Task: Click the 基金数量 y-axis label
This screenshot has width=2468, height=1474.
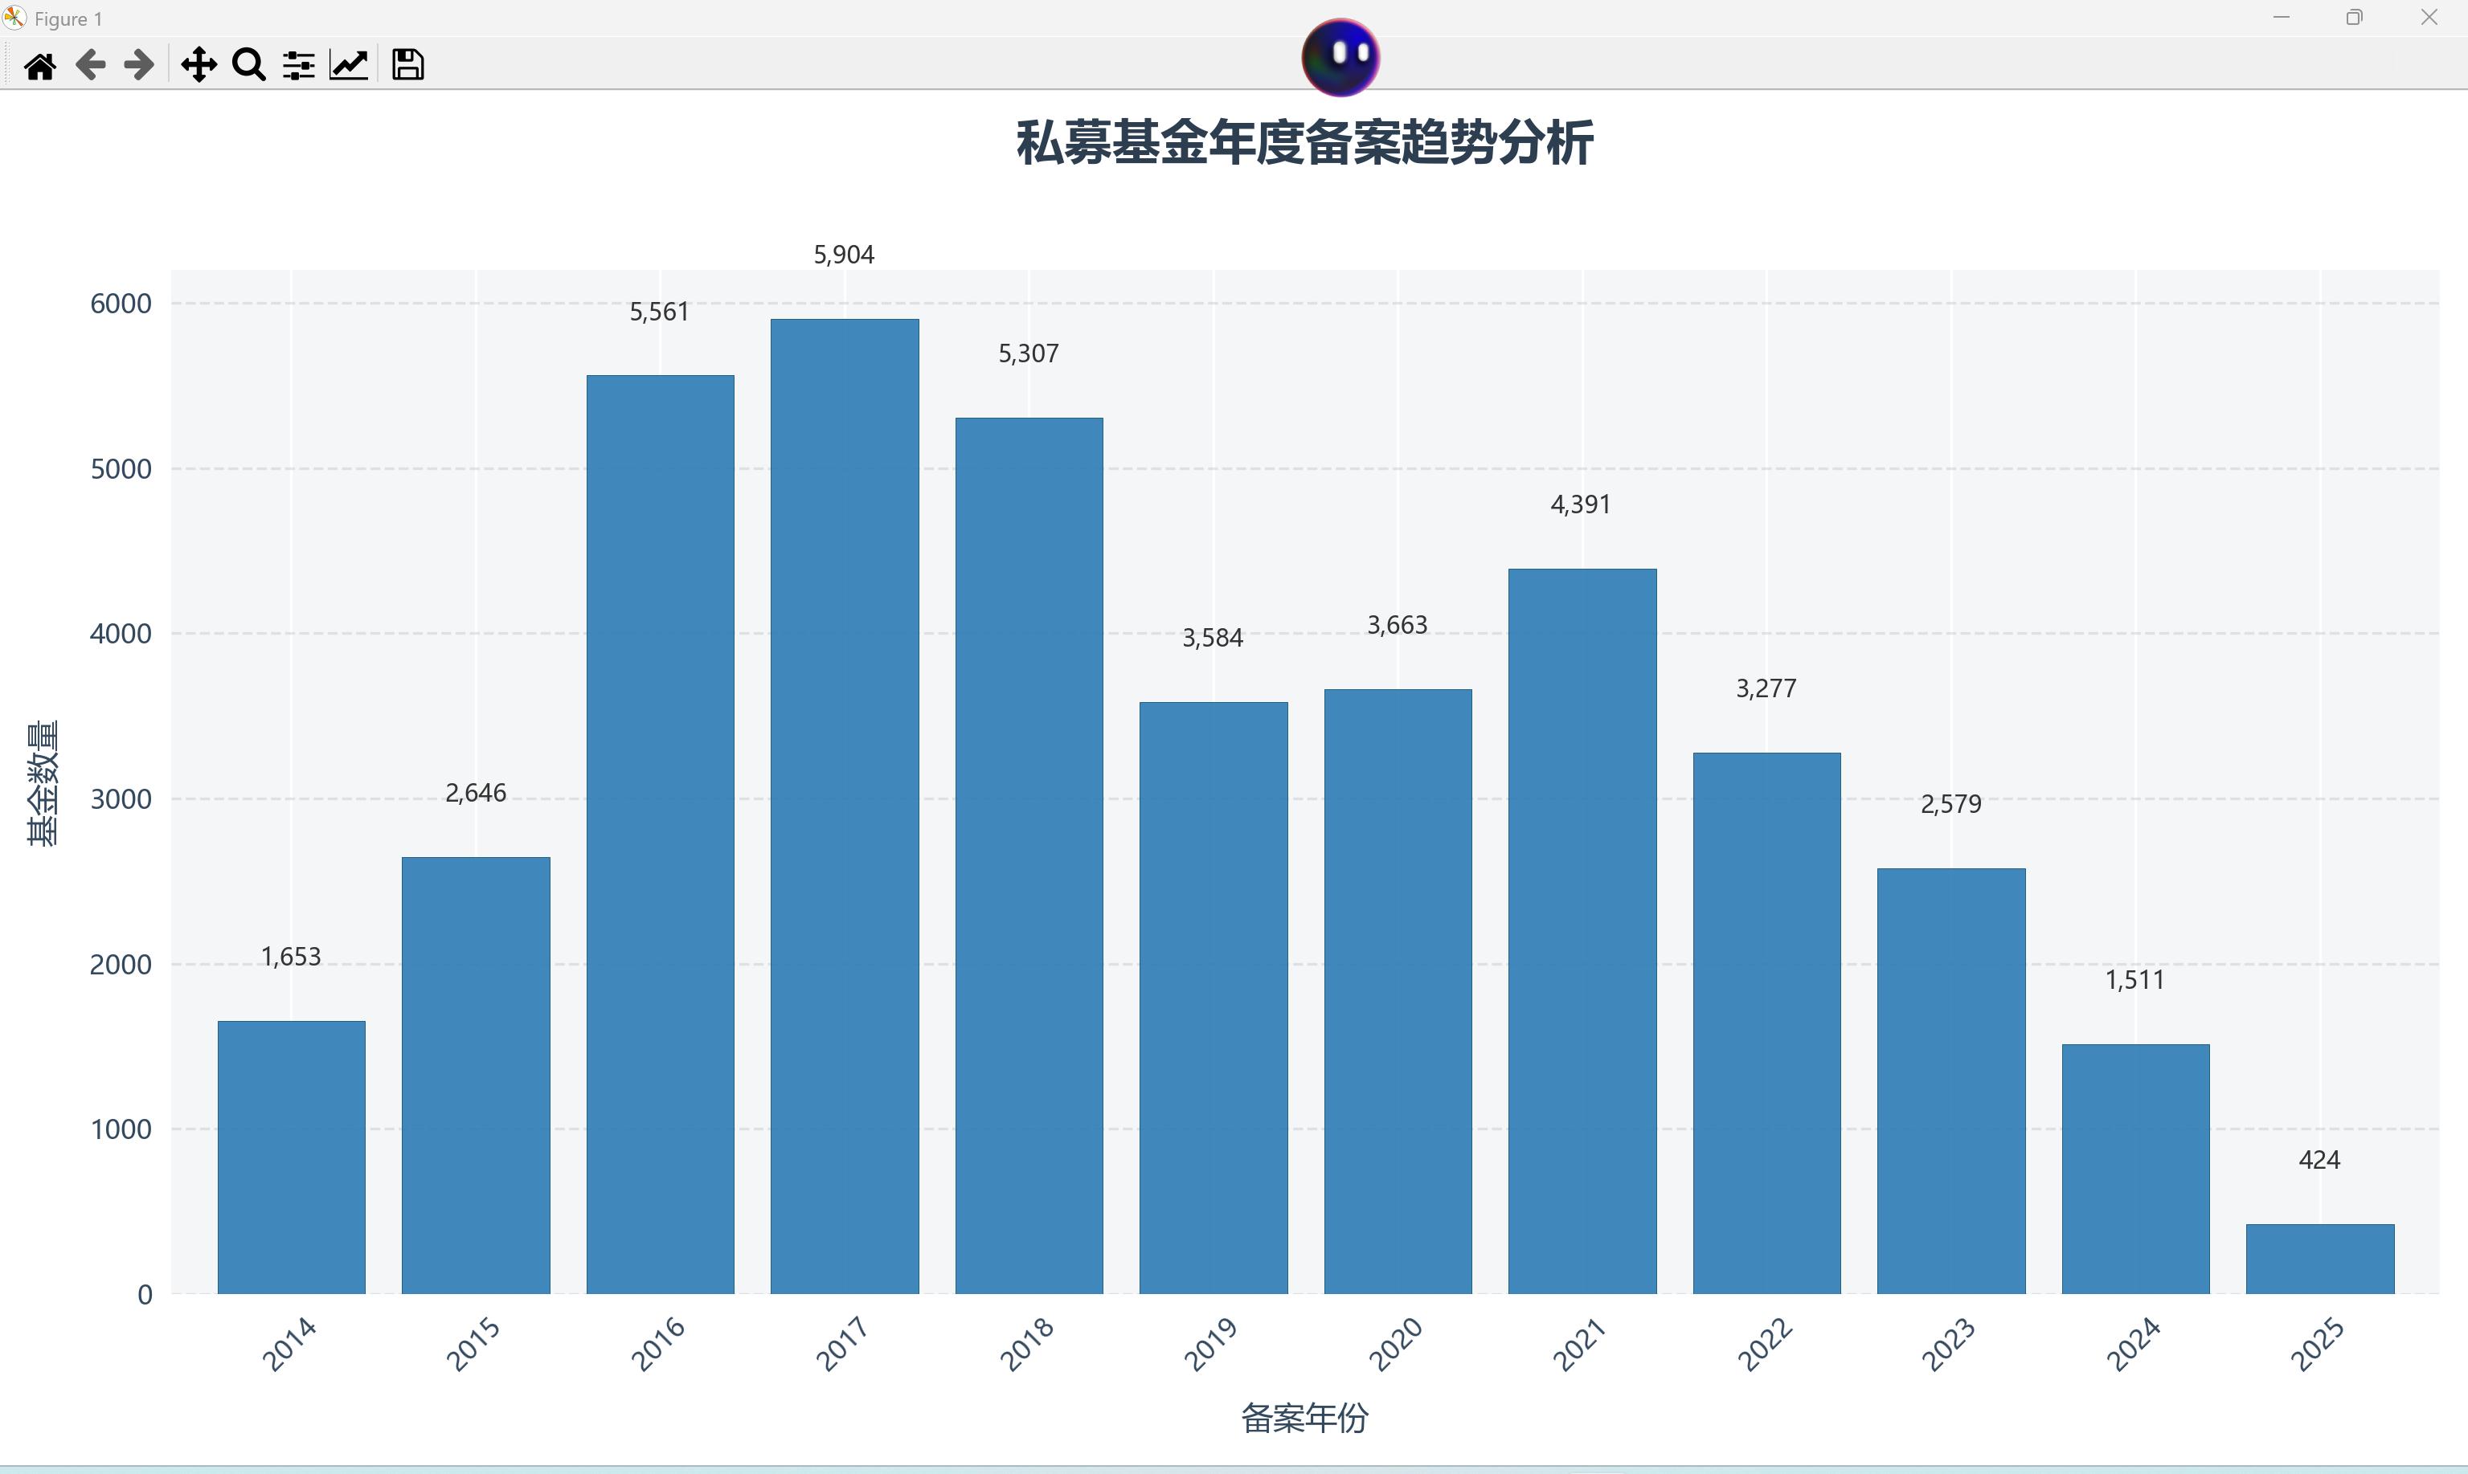Action: [43, 782]
